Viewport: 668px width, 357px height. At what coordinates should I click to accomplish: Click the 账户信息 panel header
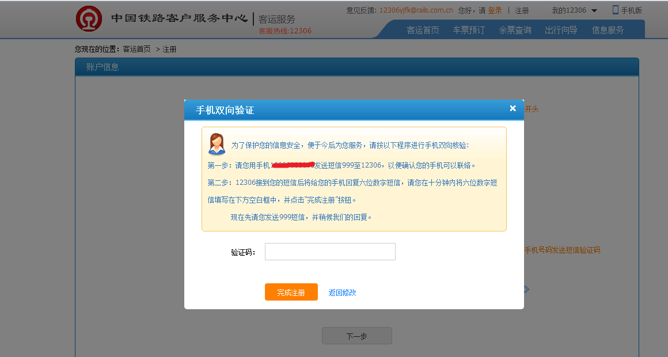pyautogui.click(x=357, y=67)
